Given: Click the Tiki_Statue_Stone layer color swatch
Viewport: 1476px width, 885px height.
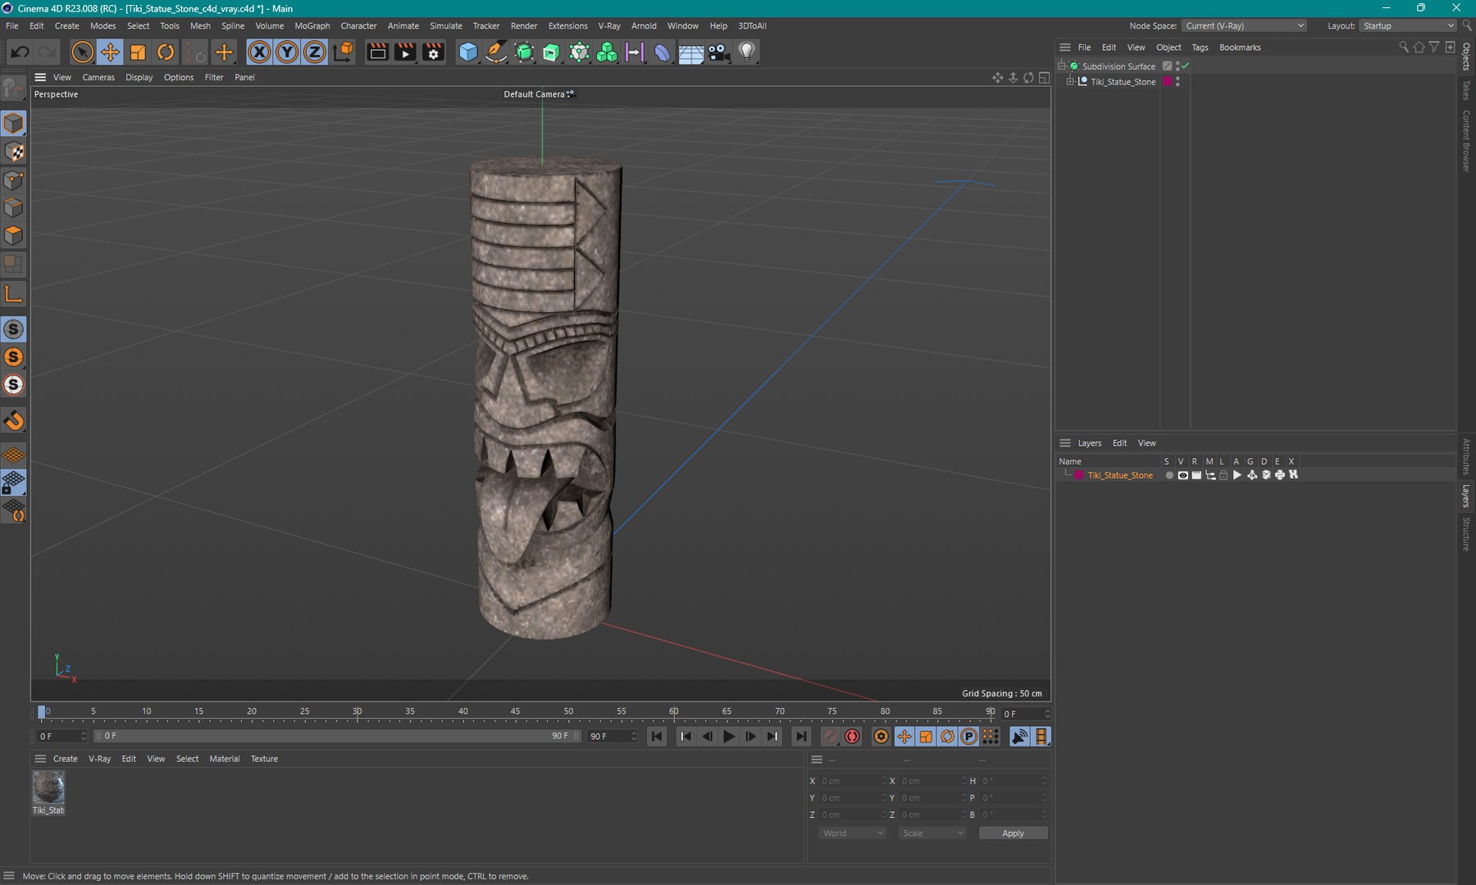Looking at the screenshot, I should 1079,475.
